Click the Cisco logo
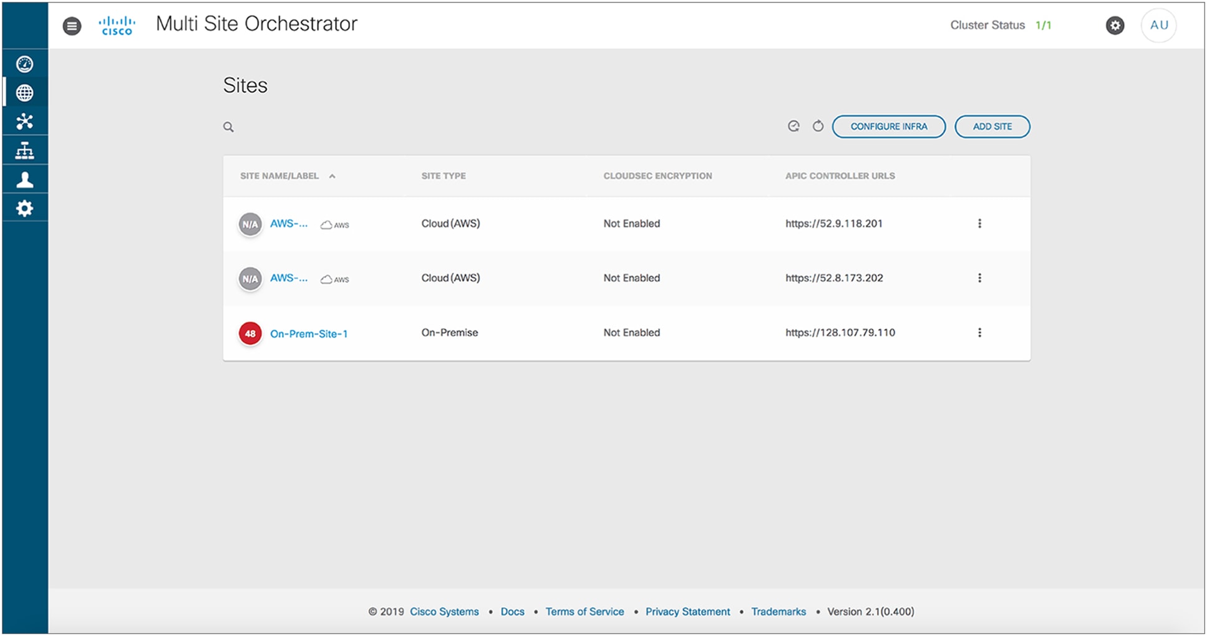Screen dimensions: 1207x636 (117, 26)
